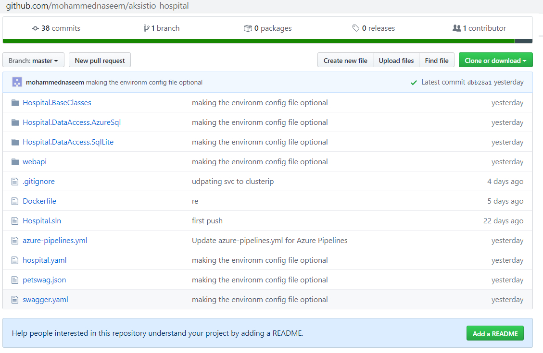Open the 38 commits history link
This screenshot has height=353, width=543.
point(56,28)
